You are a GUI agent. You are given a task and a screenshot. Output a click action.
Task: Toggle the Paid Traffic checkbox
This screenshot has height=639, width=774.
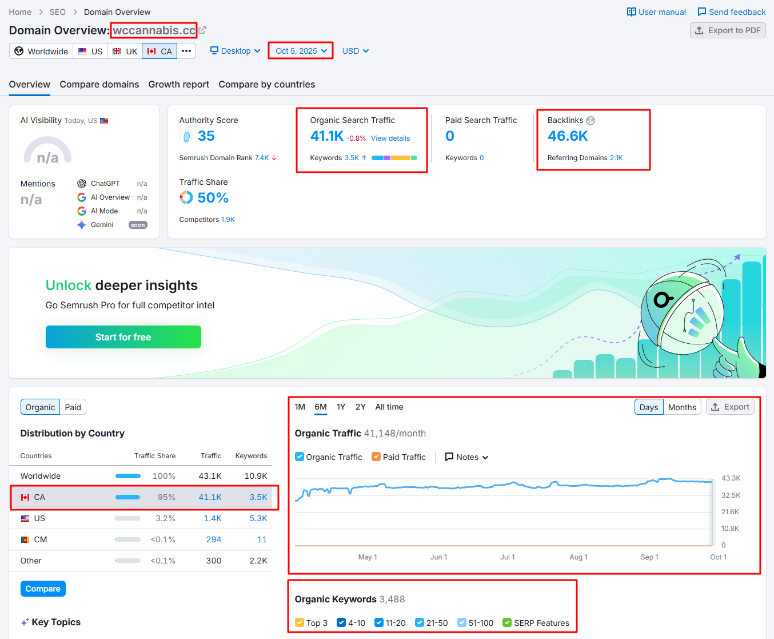click(x=376, y=457)
